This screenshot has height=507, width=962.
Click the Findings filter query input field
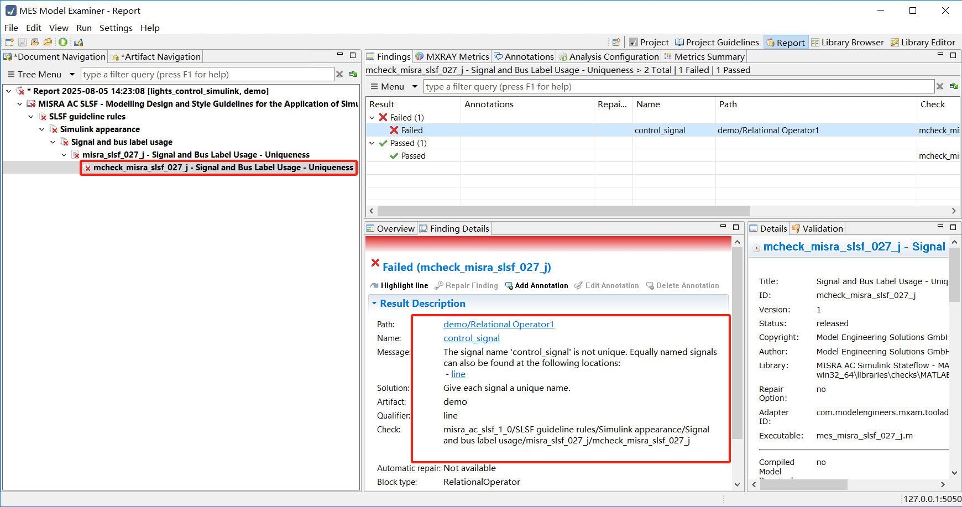tap(678, 86)
